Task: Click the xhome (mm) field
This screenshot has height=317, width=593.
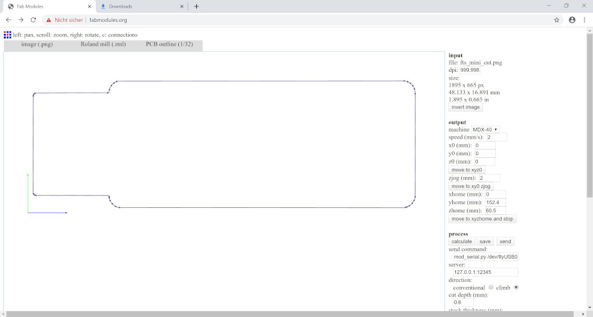Action: click(495, 194)
